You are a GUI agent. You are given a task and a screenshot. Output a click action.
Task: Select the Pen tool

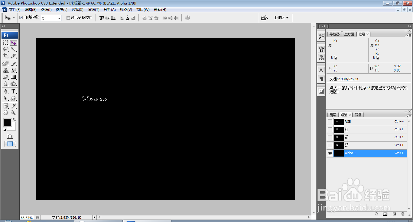pos(6,91)
